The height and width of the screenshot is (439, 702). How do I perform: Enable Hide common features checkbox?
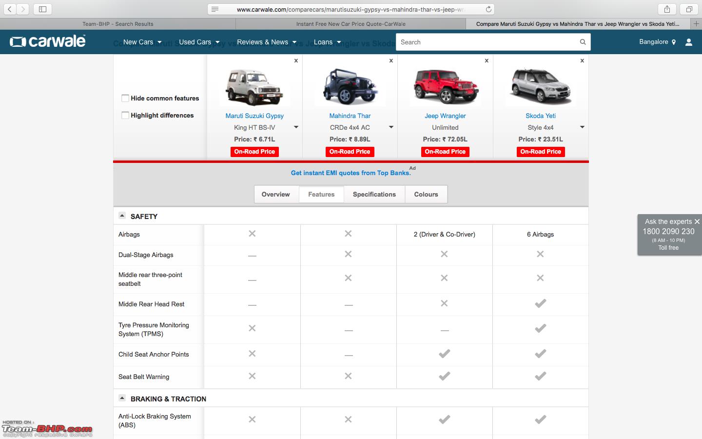click(x=125, y=98)
